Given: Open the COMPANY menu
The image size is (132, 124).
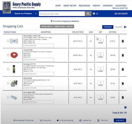Looking at the screenshot, I should coord(108,6).
